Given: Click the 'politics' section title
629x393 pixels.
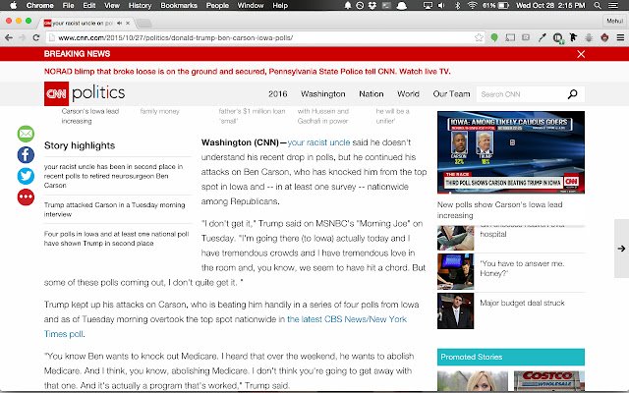Looking at the screenshot, I should [98, 92].
